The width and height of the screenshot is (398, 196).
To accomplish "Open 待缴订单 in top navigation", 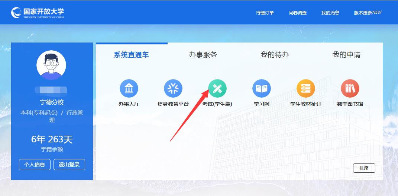I will 265,13.
